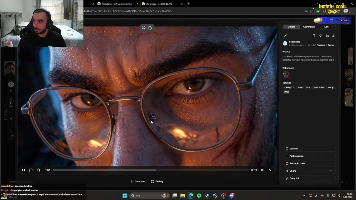The width and height of the screenshot is (356, 200).
Task: Open the Windows Start menu
Action: (125, 196)
